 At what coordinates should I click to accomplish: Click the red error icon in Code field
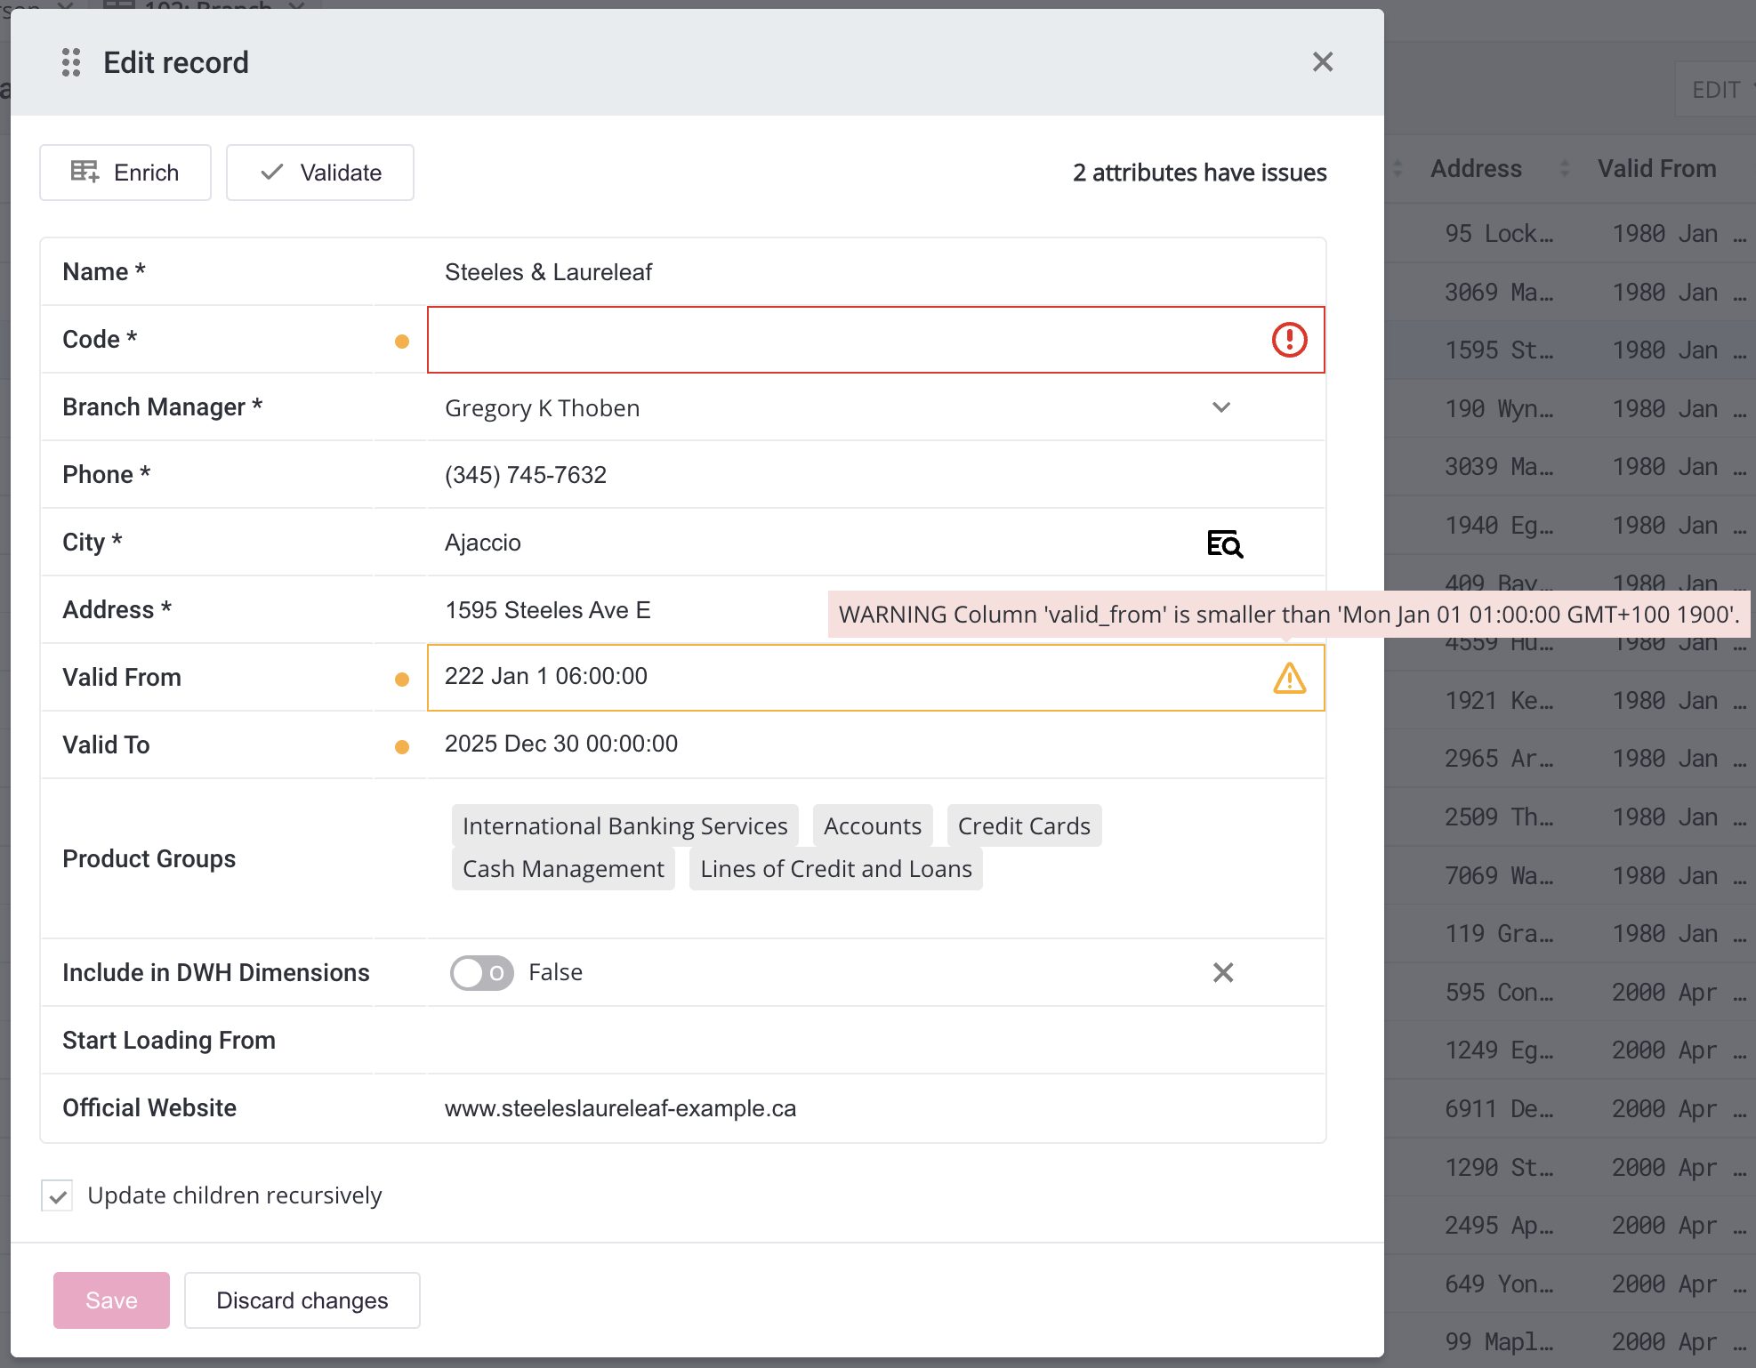tap(1289, 340)
